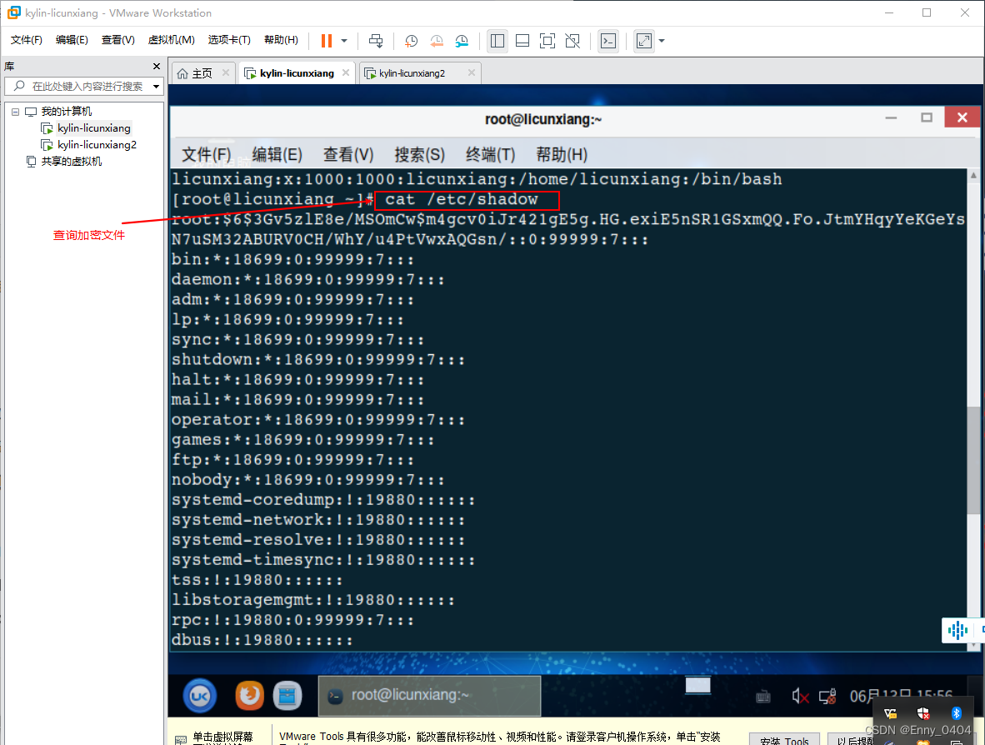The height and width of the screenshot is (745, 985).
Task: Minimize the root@licunxiang terminal window
Action: click(x=891, y=117)
